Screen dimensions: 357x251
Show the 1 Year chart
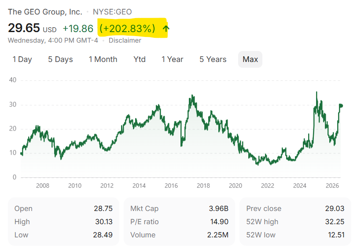tap(173, 59)
